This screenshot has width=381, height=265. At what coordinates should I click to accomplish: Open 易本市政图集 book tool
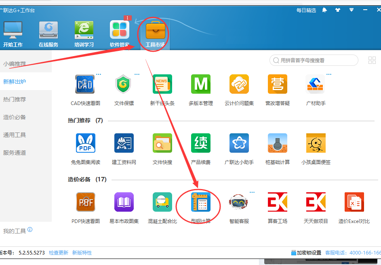click(124, 202)
